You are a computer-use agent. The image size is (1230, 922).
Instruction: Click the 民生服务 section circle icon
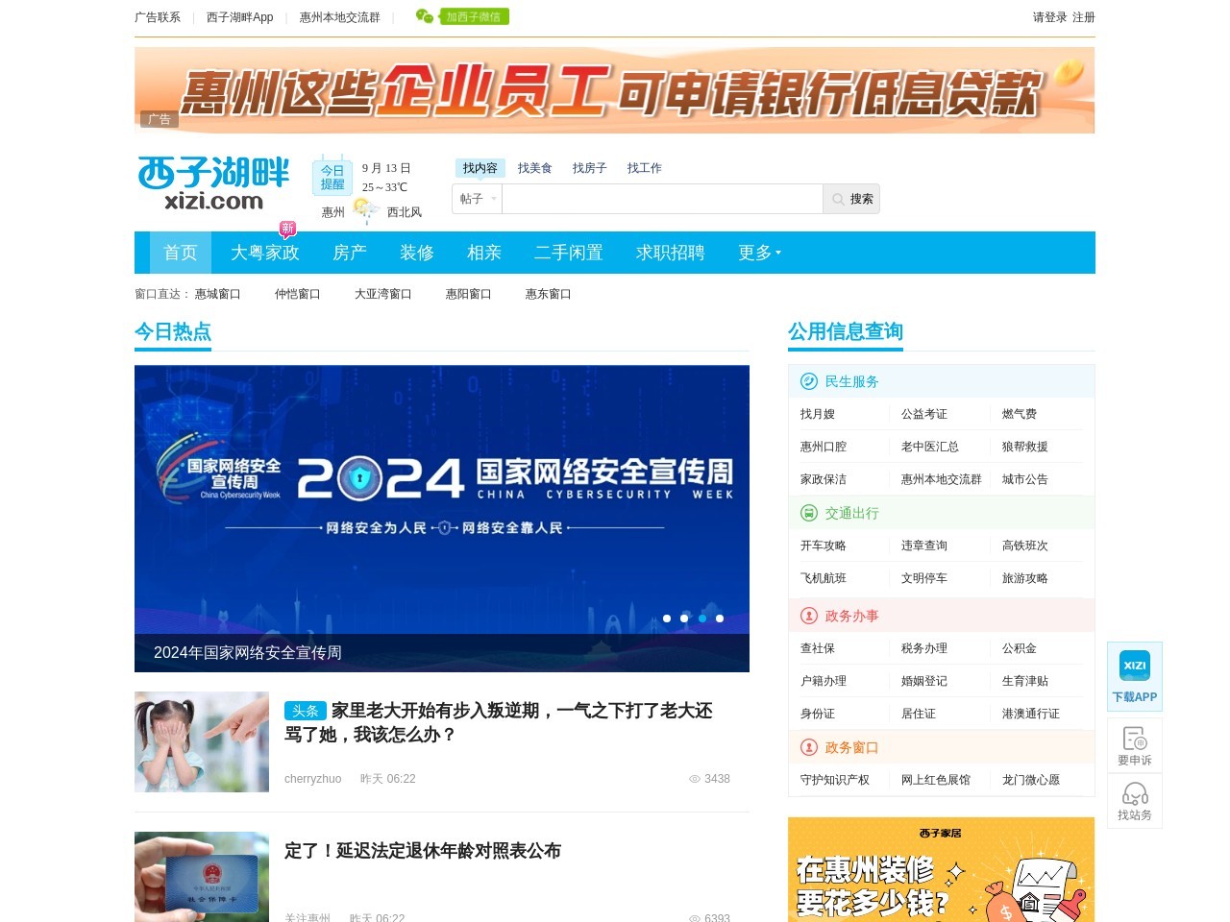point(808,381)
